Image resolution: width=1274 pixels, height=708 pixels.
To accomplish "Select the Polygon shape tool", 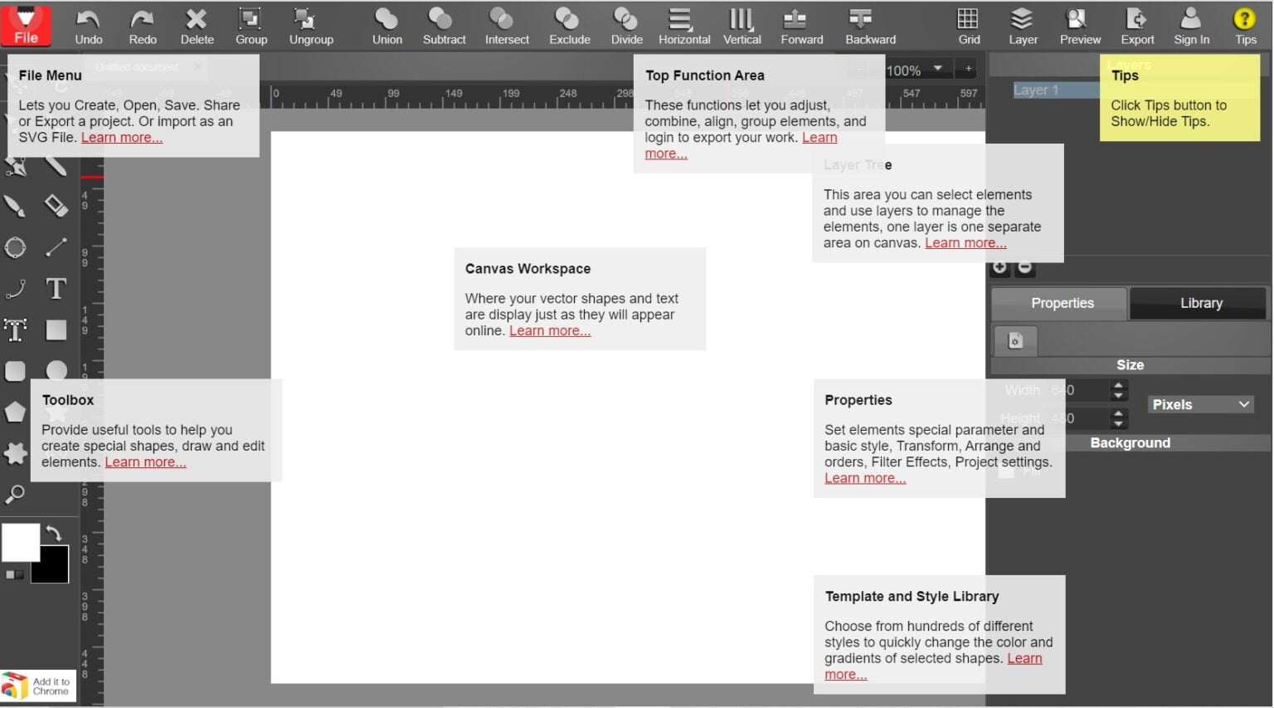I will point(15,412).
